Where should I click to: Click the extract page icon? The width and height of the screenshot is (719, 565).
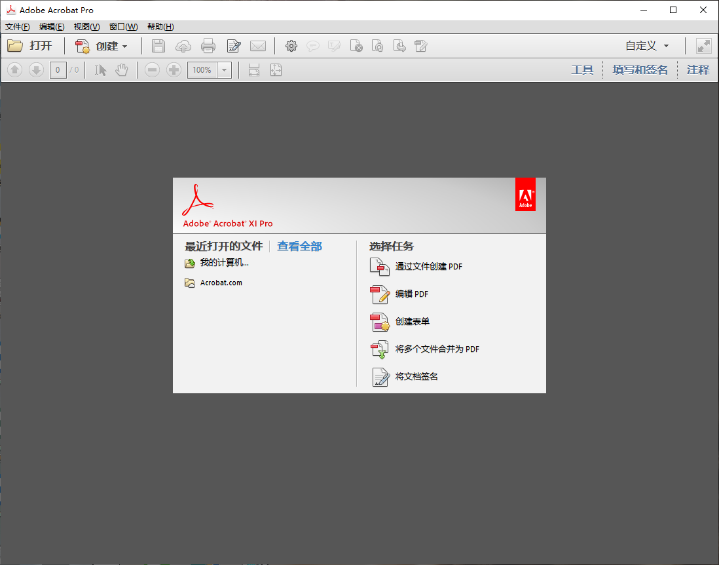[399, 46]
